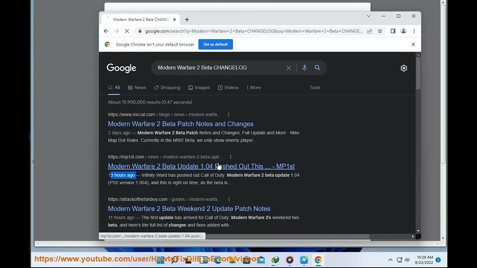Image resolution: width=477 pixels, height=268 pixels.
Task: Open Chrome three-dot main menu
Action: [x=414, y=31]
